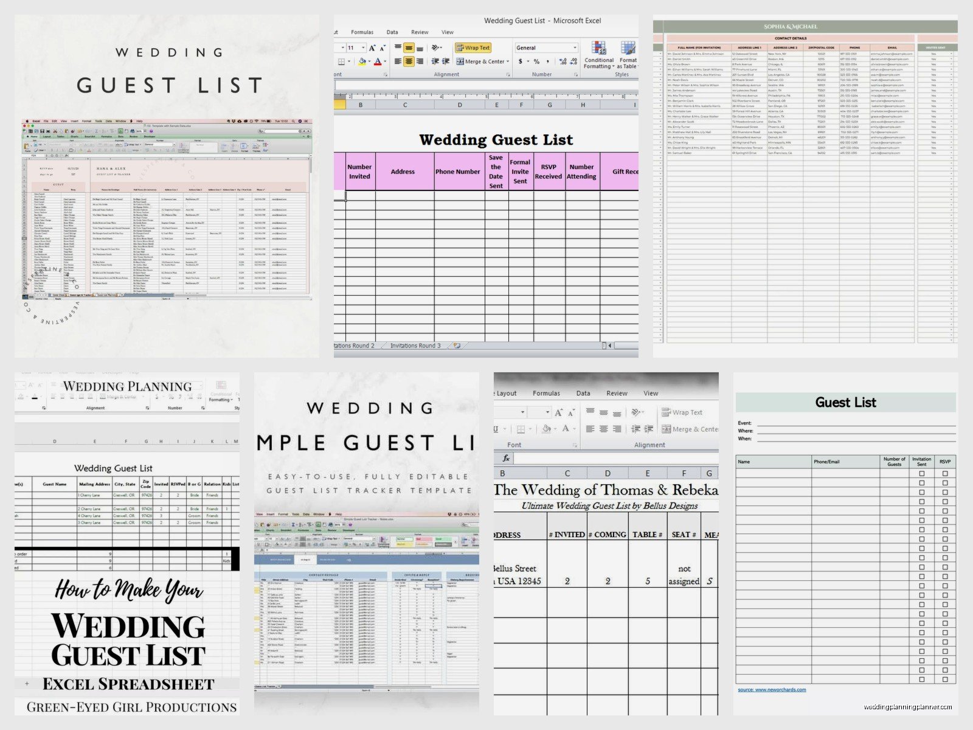Click Shrink Font in Wedding Guest List Excel ribbon
973x730 pixels.
383,48
